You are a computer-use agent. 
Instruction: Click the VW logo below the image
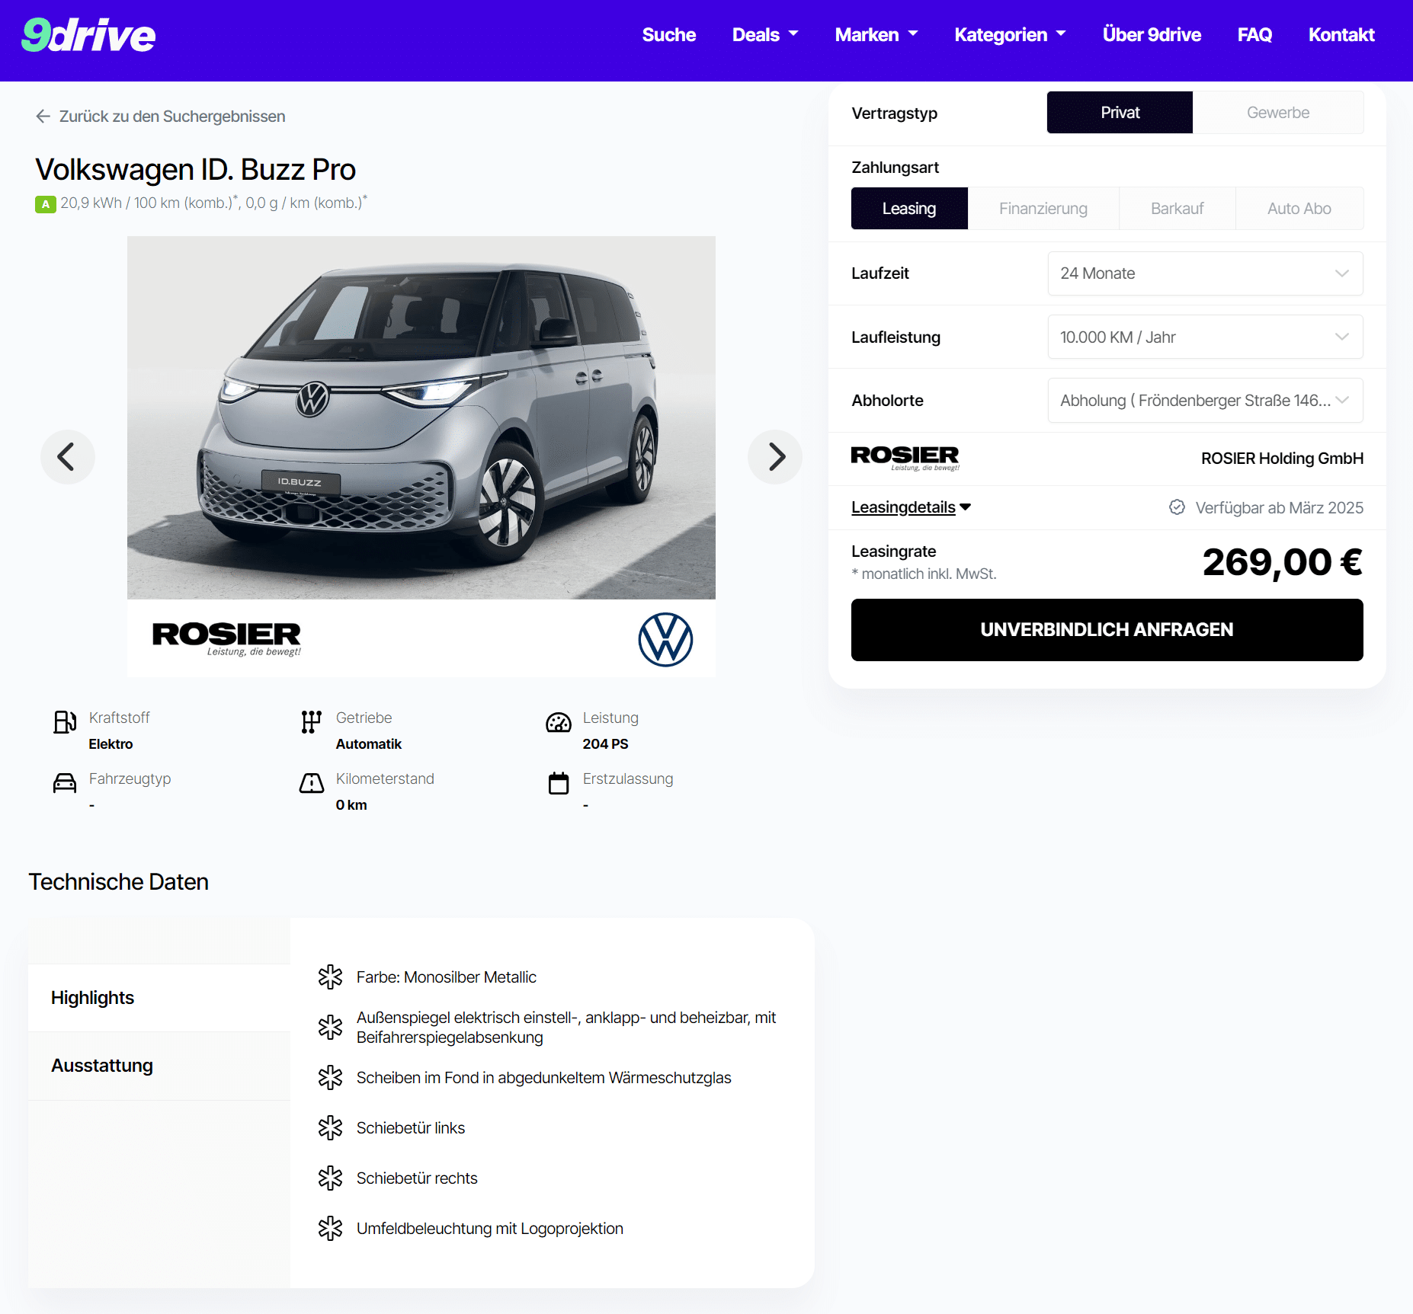point(665,639)
